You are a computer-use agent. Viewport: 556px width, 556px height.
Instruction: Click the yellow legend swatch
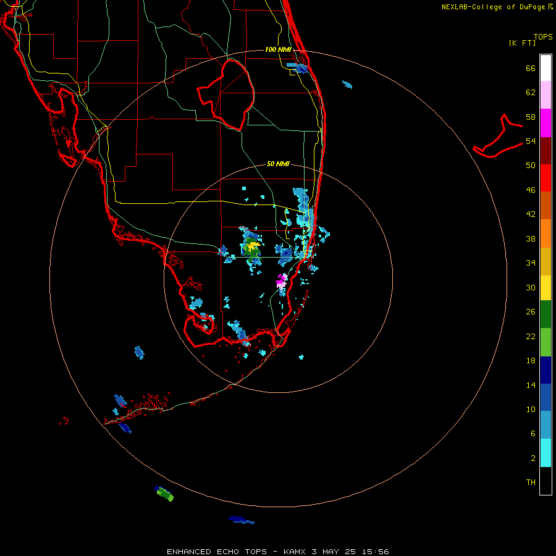pos(545,288)
